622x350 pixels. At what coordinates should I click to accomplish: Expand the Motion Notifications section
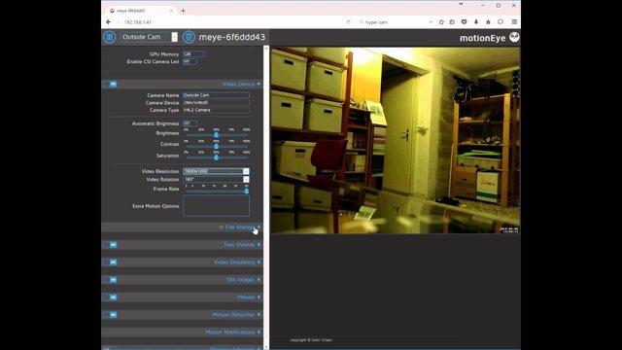[x=259, y=332]
